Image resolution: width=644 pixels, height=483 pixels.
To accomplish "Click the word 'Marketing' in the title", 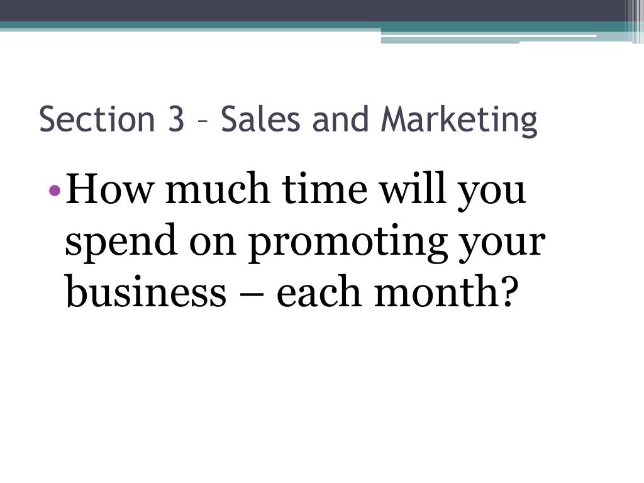I will pos(459,119).
